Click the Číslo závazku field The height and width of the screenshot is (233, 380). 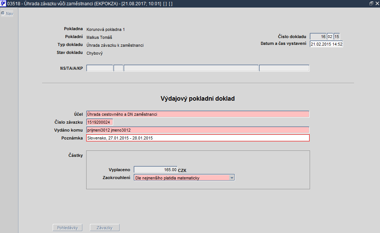[x=100, y=122]
